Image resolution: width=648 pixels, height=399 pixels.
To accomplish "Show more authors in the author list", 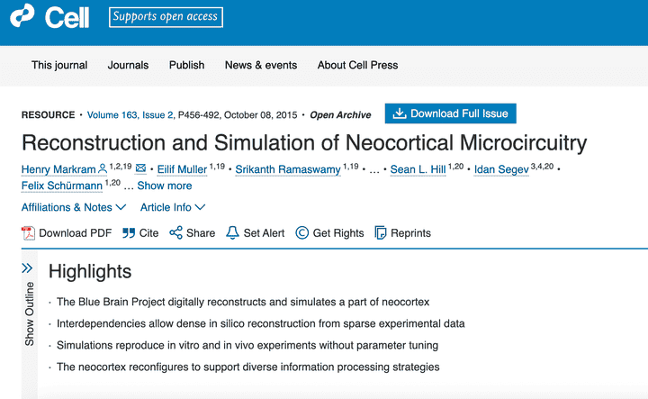I will click(165, 186).
